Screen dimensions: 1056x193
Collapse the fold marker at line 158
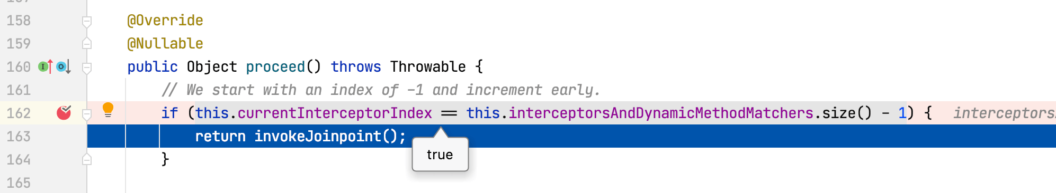click(87, 21)
